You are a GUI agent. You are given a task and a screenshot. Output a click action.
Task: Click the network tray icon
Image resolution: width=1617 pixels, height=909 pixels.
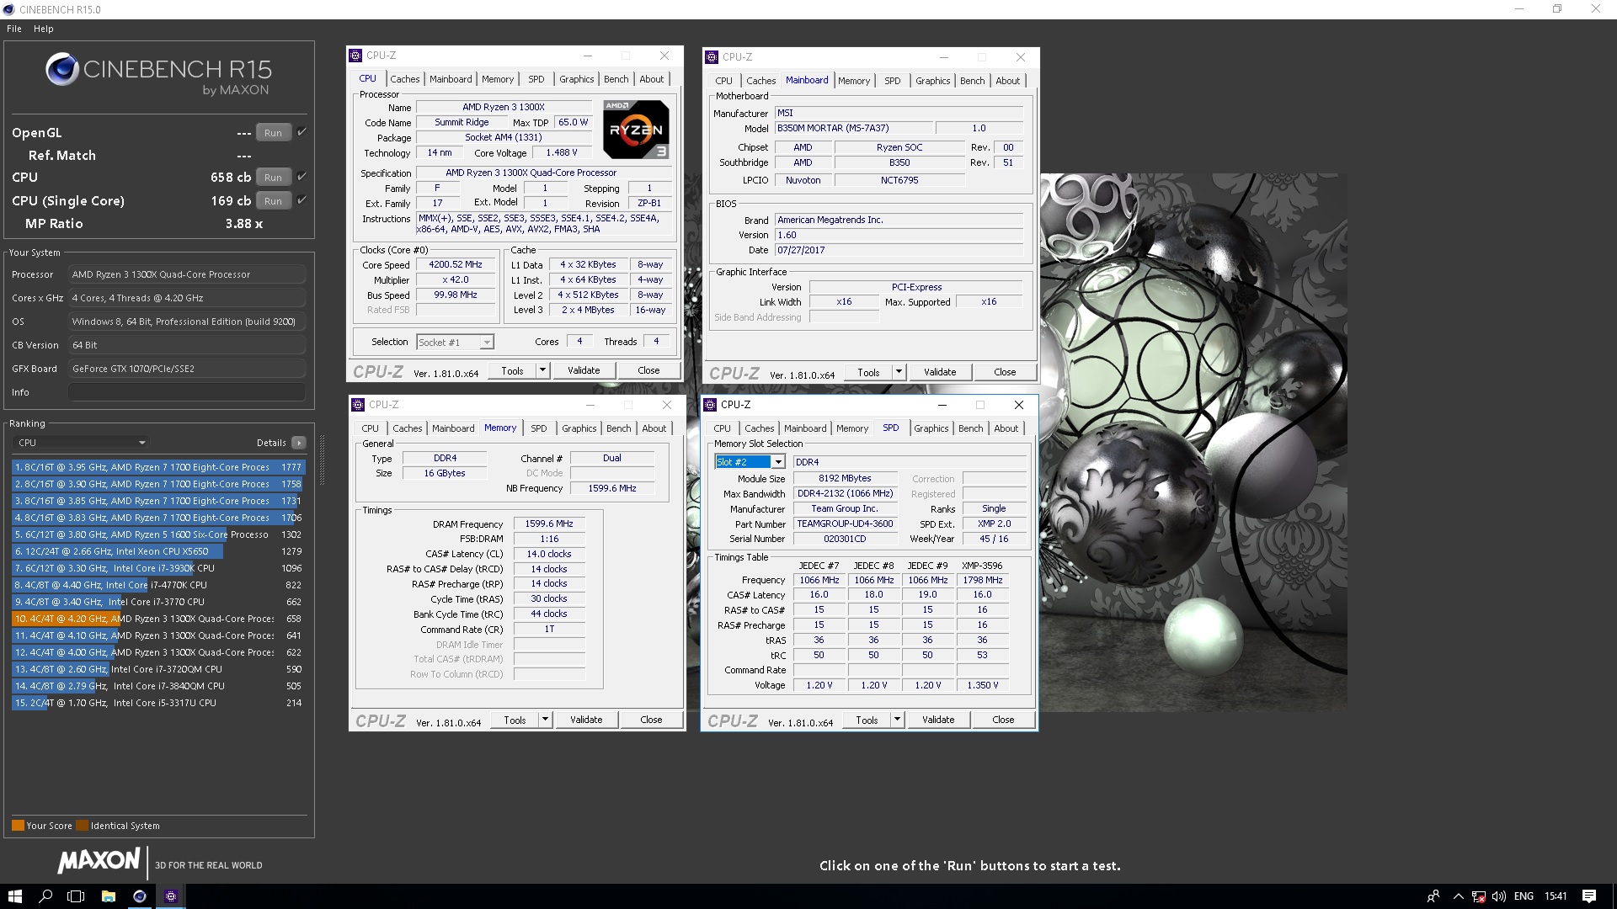[1479, 896]
